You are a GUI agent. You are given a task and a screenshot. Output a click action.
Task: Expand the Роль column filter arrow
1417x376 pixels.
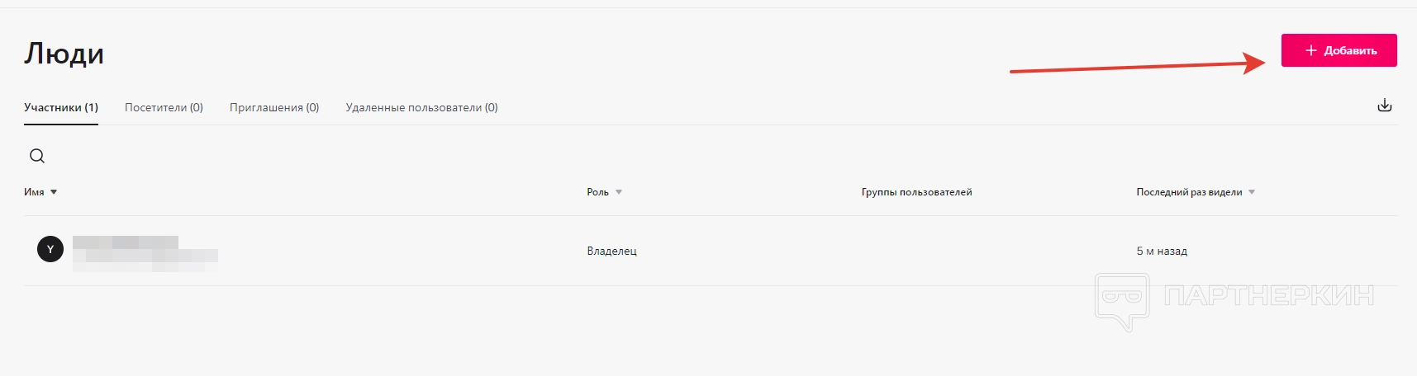click(619, 192)
